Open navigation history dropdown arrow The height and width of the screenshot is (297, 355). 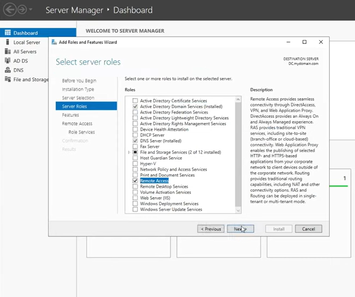click(31, 9)
